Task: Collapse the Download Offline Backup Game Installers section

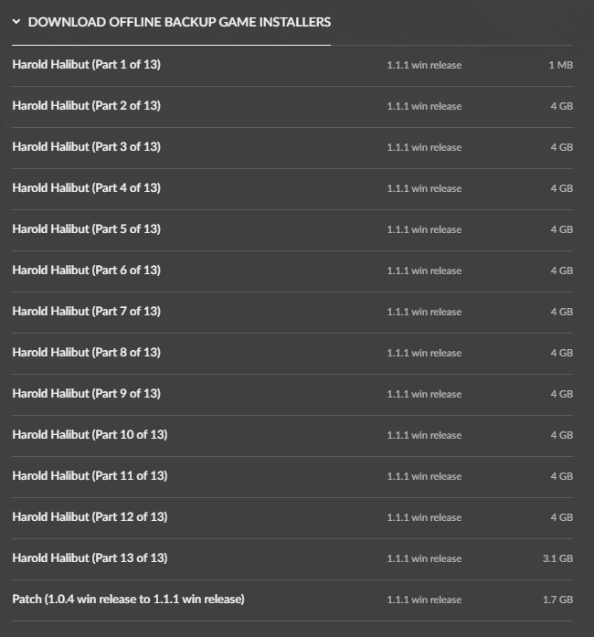Action: tap(16, 22)
